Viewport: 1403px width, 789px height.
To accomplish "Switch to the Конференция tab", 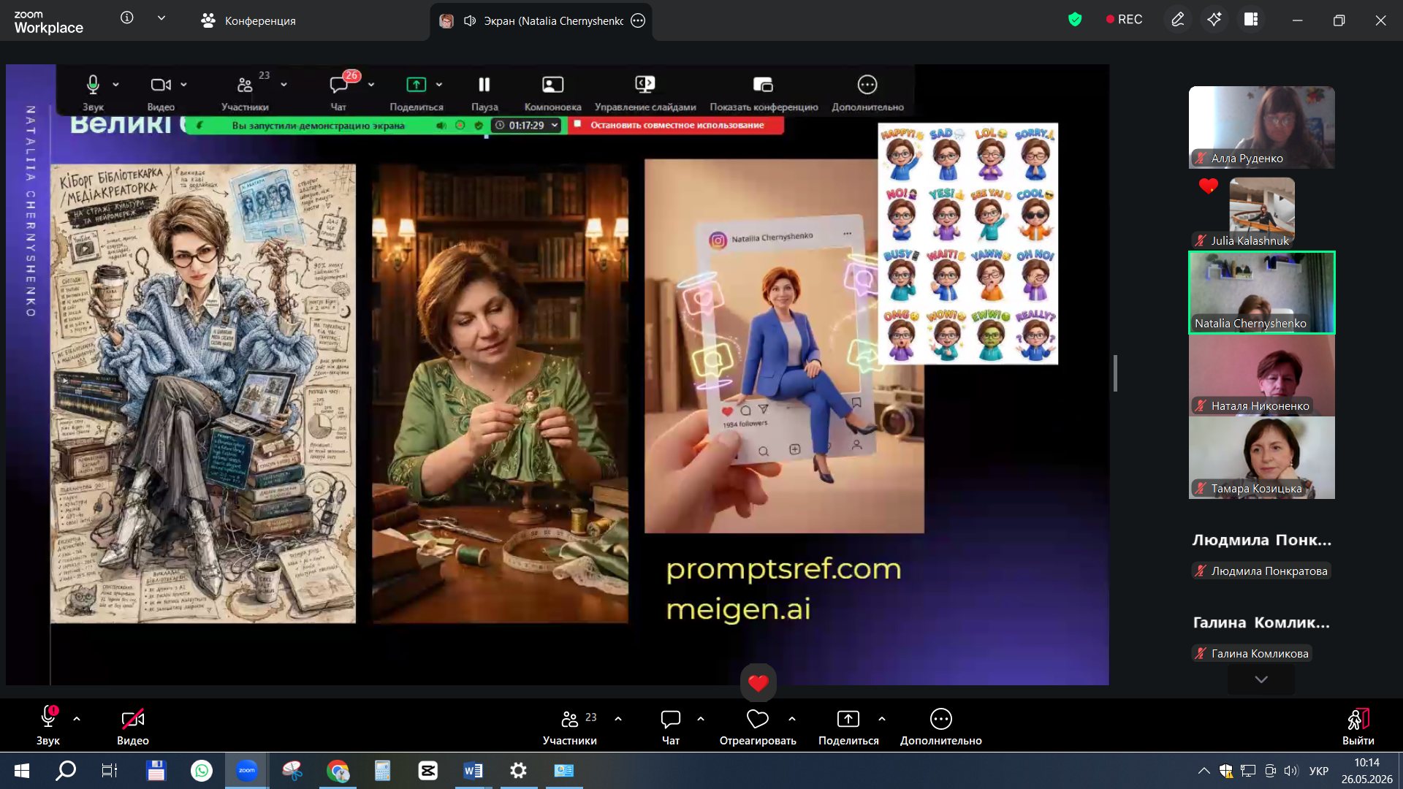I will pos(248,20).
